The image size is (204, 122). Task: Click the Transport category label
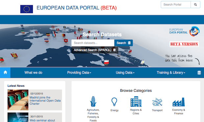tap(157, 110)
